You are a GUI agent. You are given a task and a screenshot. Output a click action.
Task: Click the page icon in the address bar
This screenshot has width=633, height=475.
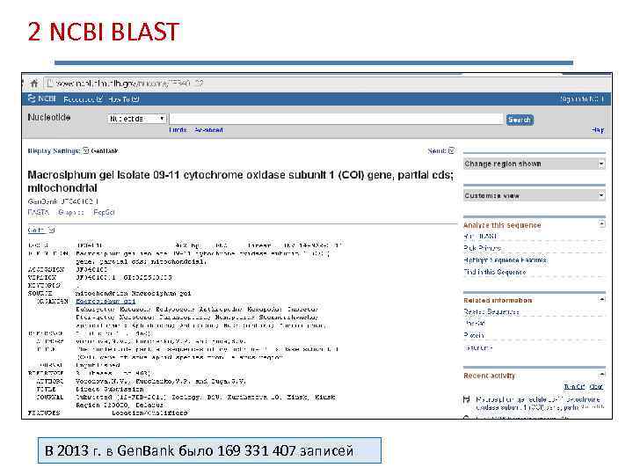click(x=49, y=84)
